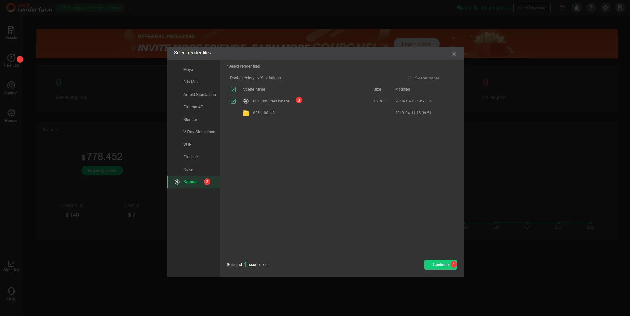Click the Scene name column header
Screen dimensions: 630x316
point(254,89)
